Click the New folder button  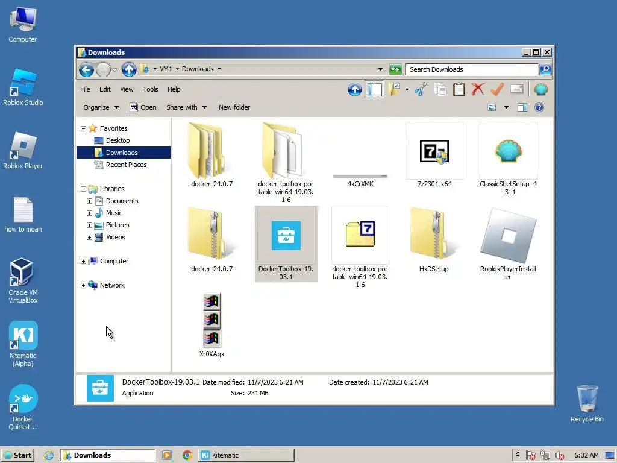tap(234, 107)
